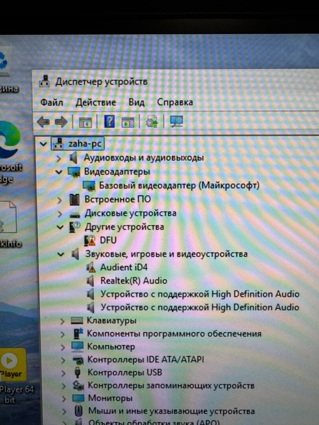Expand the Клавиатуры category
Screen dimensions: 319x425
(x=62, y=321)
